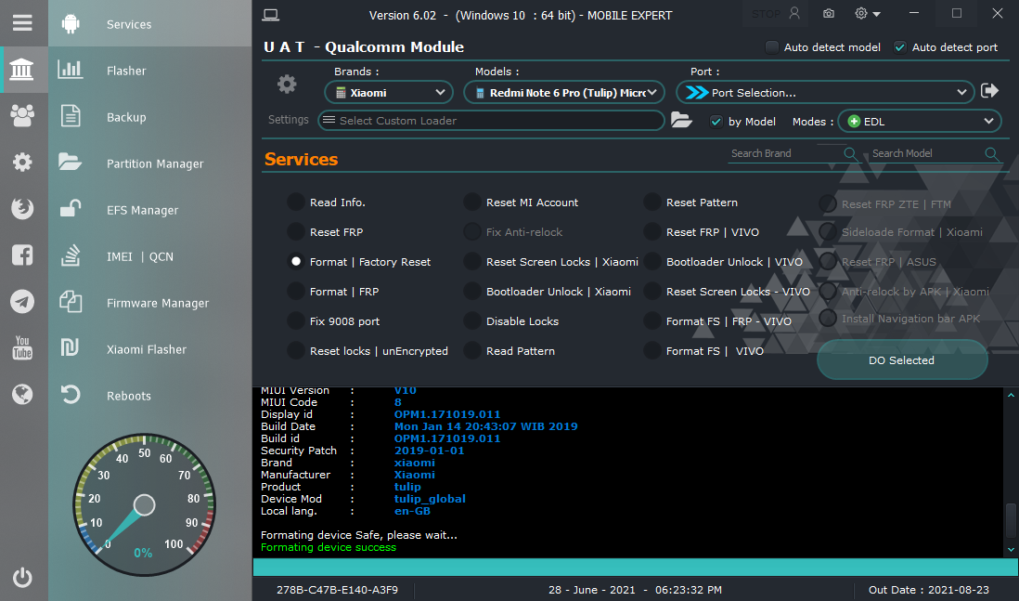This screenshot has width=1019, height=601.
Task: Click the Search Model input field
Action: pyautogui.click(x=926, y=153)
